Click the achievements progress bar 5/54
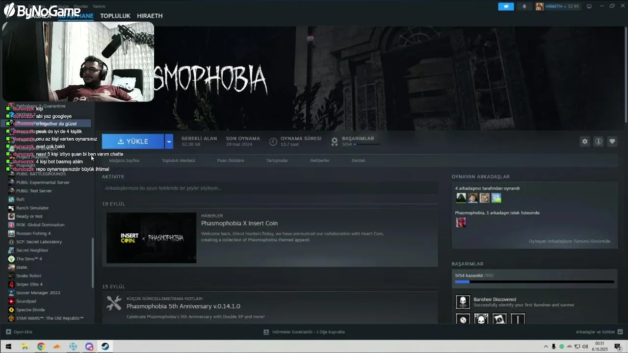628x353 pixels. 534,282
